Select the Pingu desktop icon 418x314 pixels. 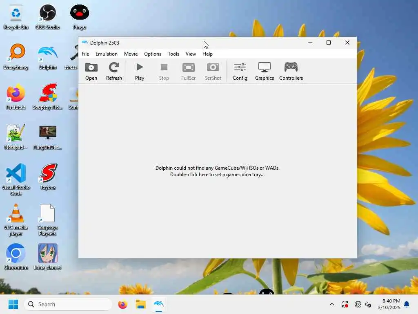80,17
